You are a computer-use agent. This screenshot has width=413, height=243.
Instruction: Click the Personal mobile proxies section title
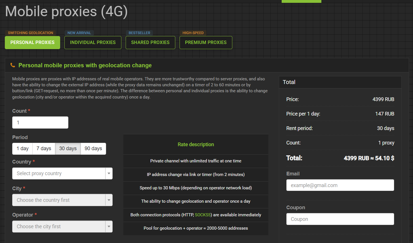click(x=85, y=65)
